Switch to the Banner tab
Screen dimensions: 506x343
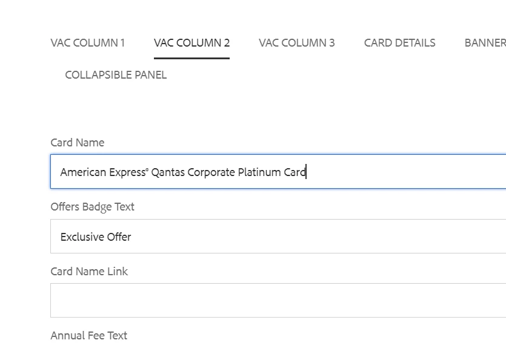(485, 43)
